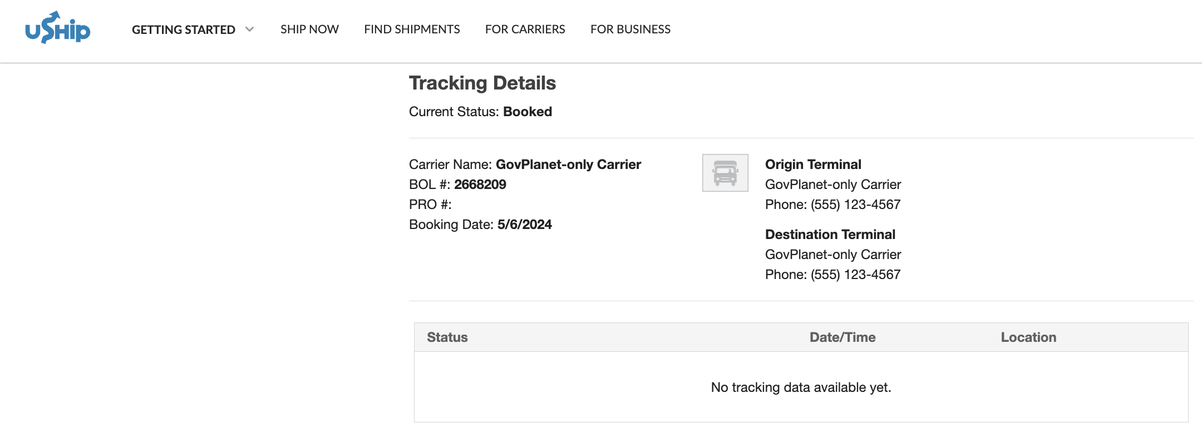Click the Tracking Details heading
Screen dimensions: 1202x438
tap(482, 83)
